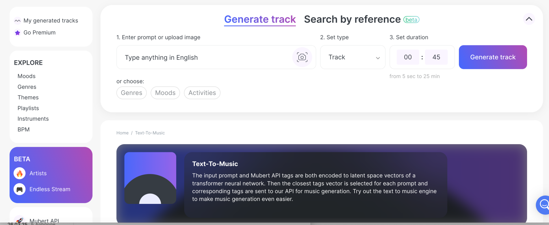Choose the Activities chip
The image size is (549, 225).
(202, 93)
